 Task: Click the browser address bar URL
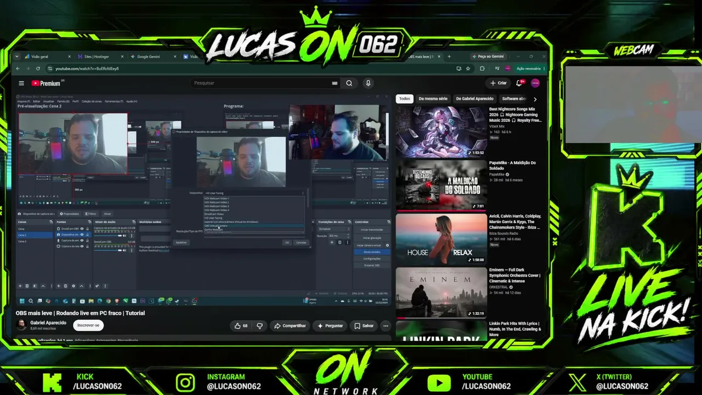[x=87, y=69]
